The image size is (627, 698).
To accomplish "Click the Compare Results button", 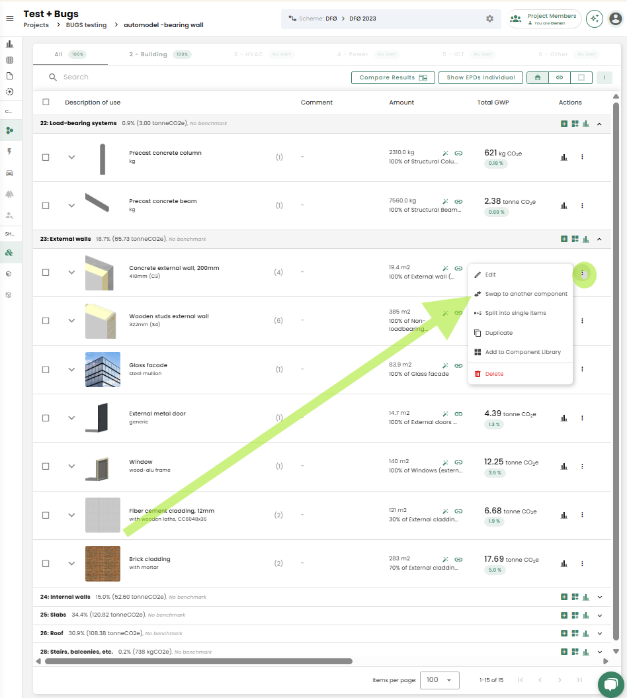I will 393,77.
